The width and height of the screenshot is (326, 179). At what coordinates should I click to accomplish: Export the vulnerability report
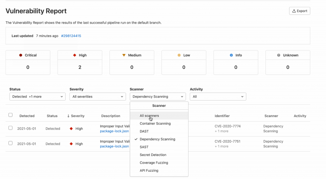click(299, 11)
